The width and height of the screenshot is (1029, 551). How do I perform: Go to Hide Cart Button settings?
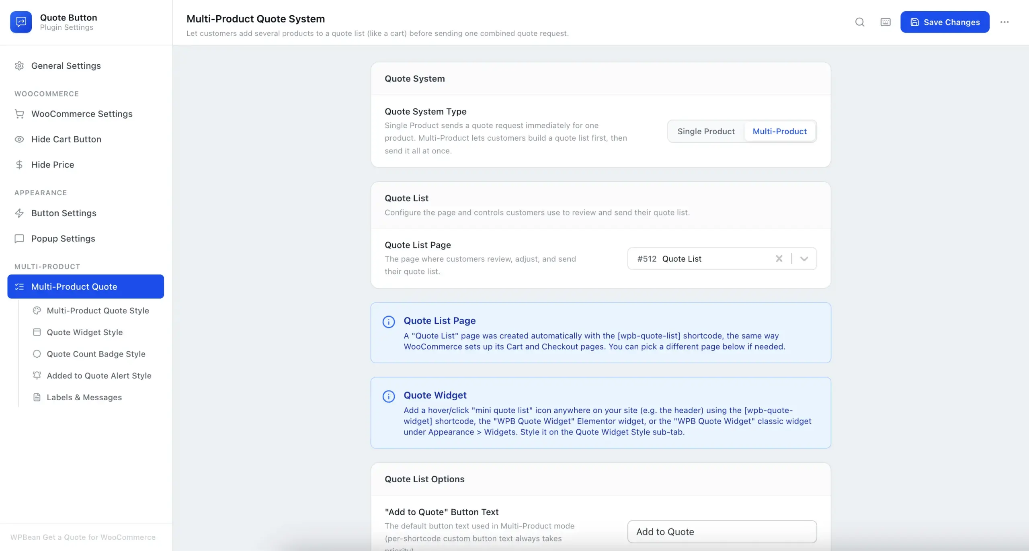point(86,139)
